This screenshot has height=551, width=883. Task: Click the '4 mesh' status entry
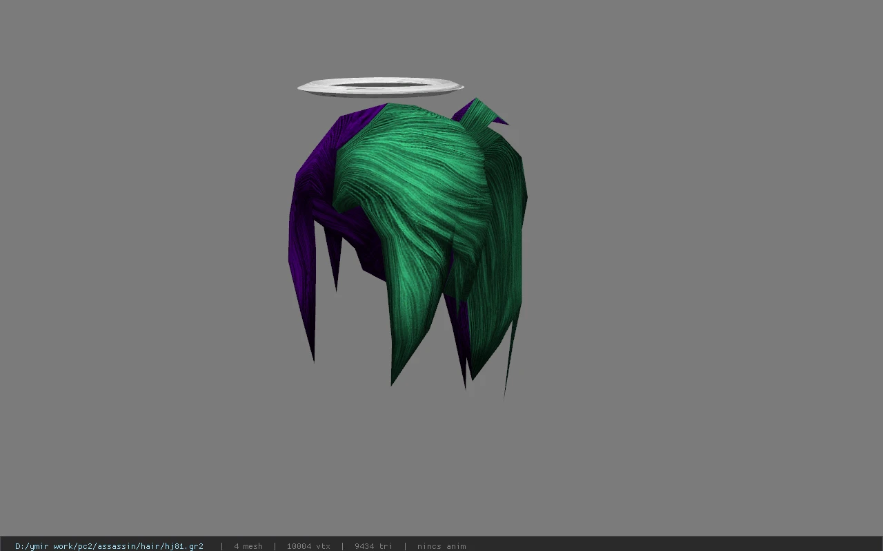point(248,546)
